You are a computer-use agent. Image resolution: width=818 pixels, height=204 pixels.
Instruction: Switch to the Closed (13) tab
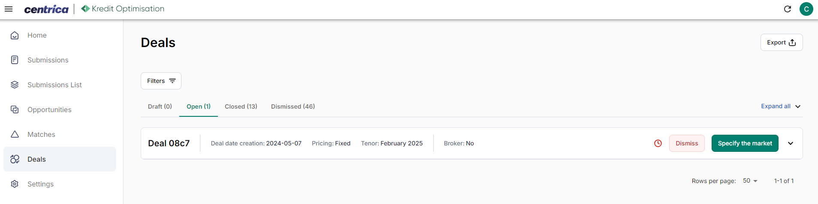(241, 106)
